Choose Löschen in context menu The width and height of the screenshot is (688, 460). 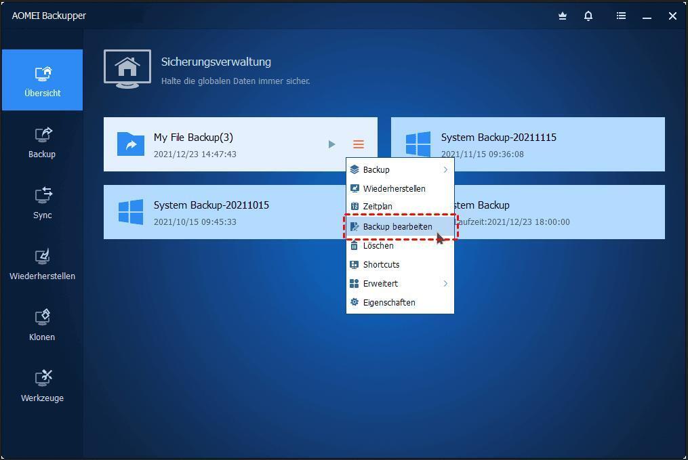pyautogui.click(x=400, y=245)
